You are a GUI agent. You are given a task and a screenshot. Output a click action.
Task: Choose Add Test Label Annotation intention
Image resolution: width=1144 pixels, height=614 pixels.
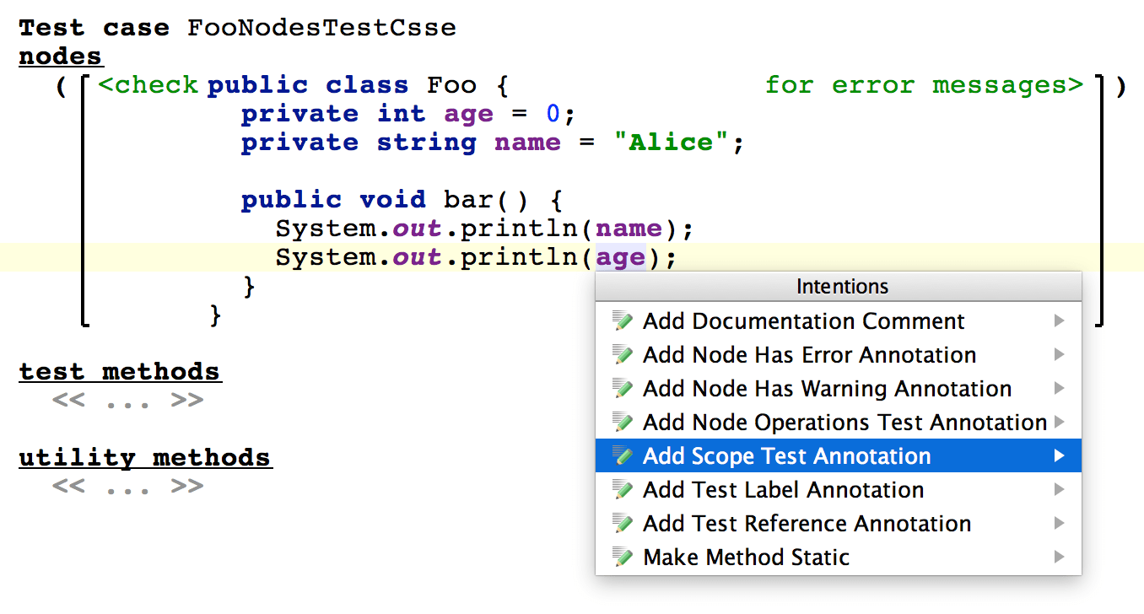click(x=782, y=490)
